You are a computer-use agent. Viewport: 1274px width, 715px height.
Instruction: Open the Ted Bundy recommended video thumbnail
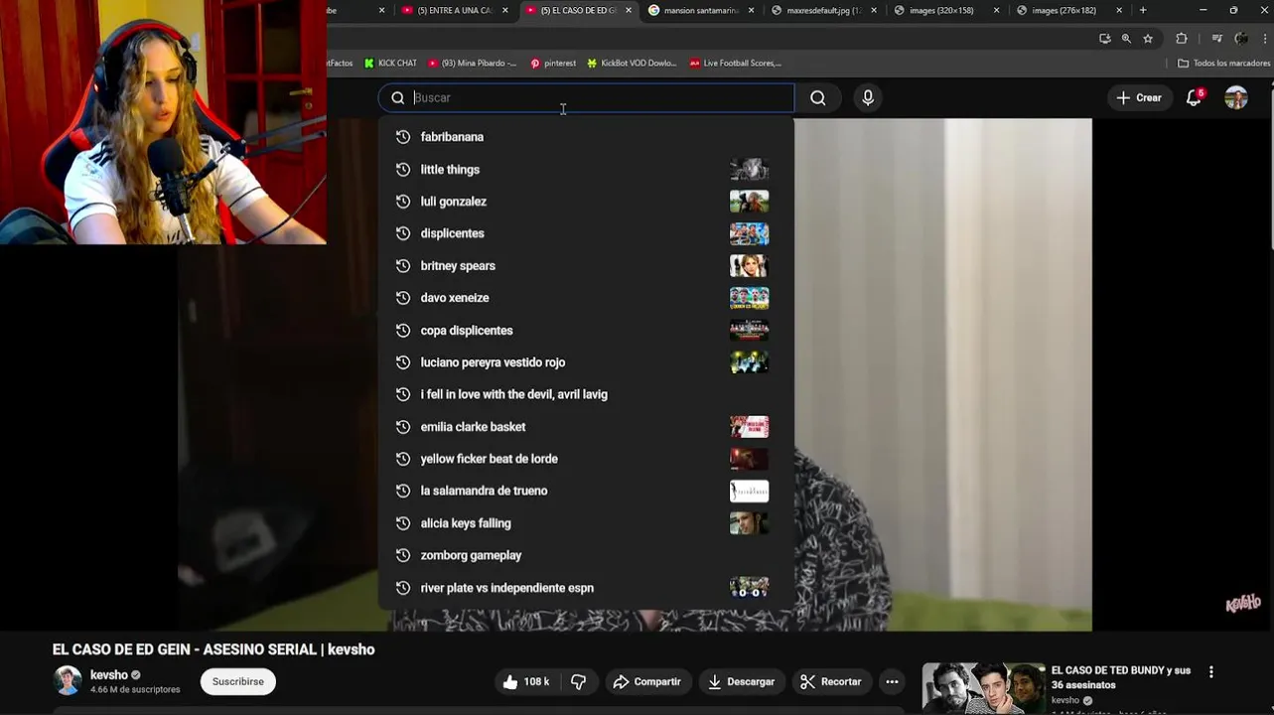983,688
